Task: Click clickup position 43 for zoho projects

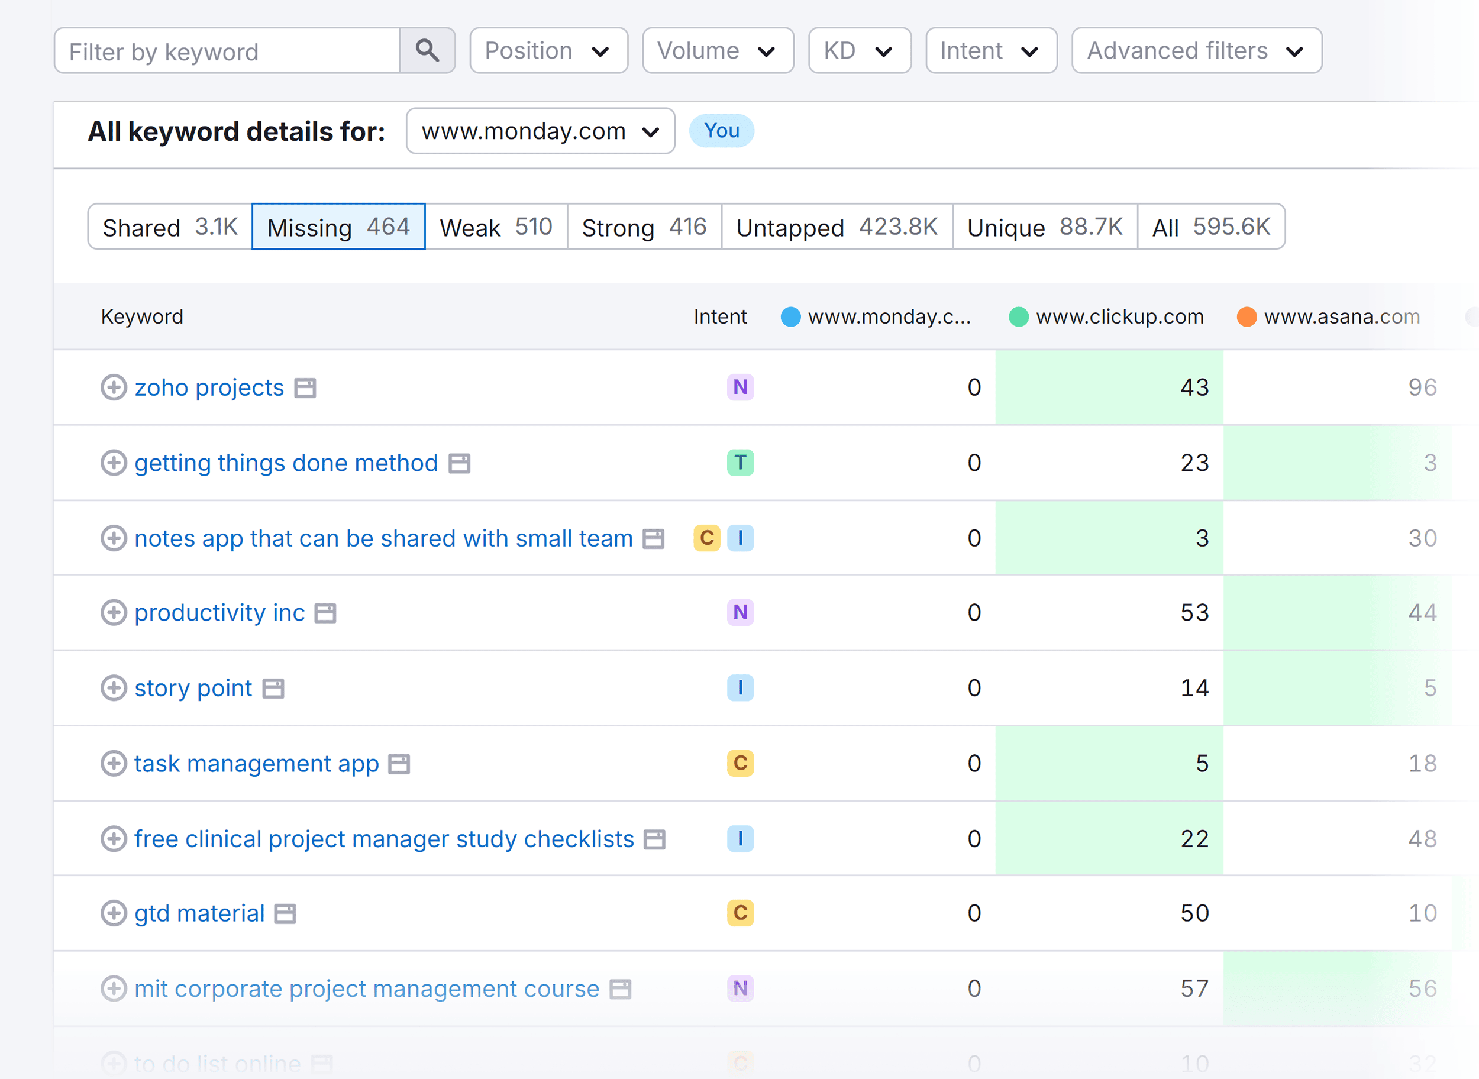Action: point(1194,387)
